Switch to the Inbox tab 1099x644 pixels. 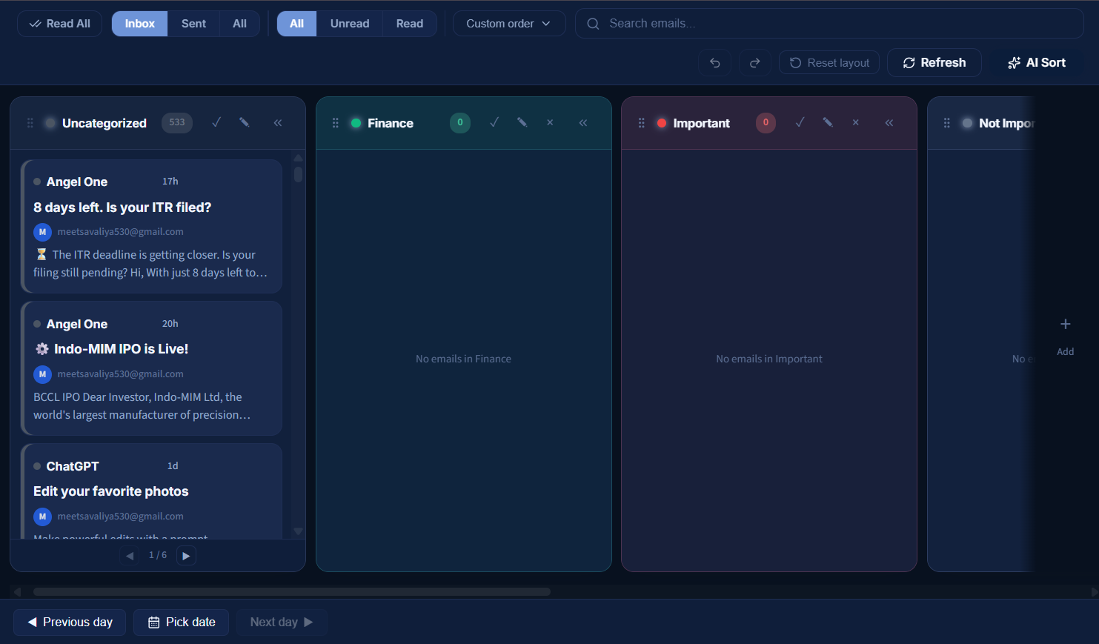140,24
